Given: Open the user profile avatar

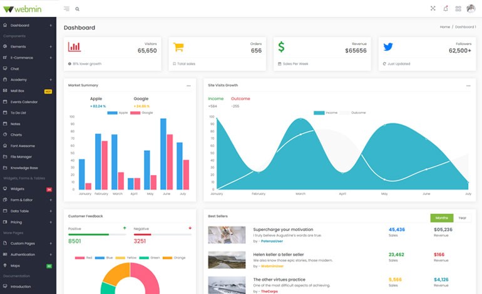Looking at the screenshot, I should (471, 8).
